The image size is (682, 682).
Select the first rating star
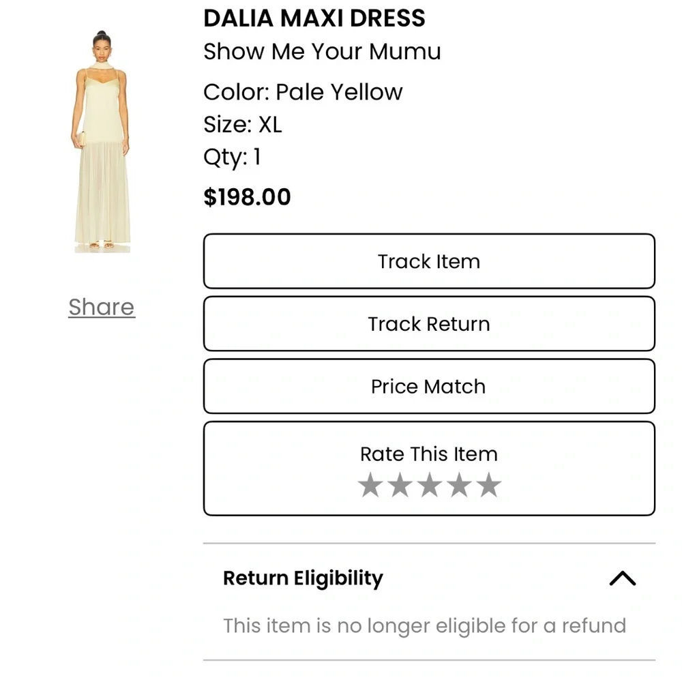click(x=370, y=485)
